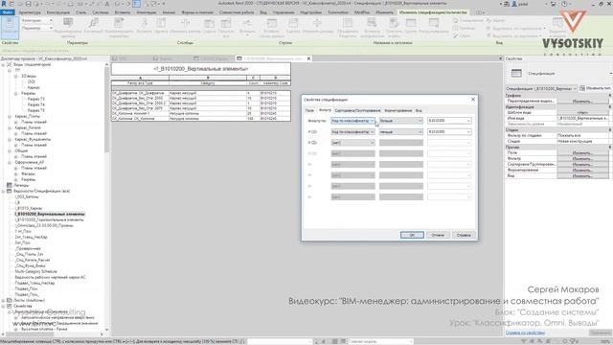Viewport: 613px width, 345px height.
Task: Open the Сортировка/Группирование dialog tab
Action: click(357, 111)
